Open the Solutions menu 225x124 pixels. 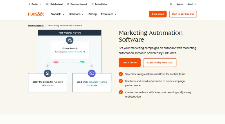pyautogui.click(x=76, y=14)
